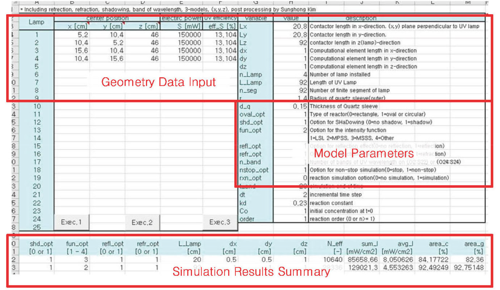Select '1=LSL 2=MPSS, 3=MSSS, 4=Other' note

pos(352,138)
